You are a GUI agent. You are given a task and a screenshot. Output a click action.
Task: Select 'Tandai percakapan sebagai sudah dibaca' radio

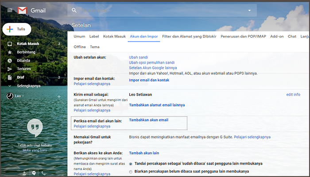click(x=131, y=164)
